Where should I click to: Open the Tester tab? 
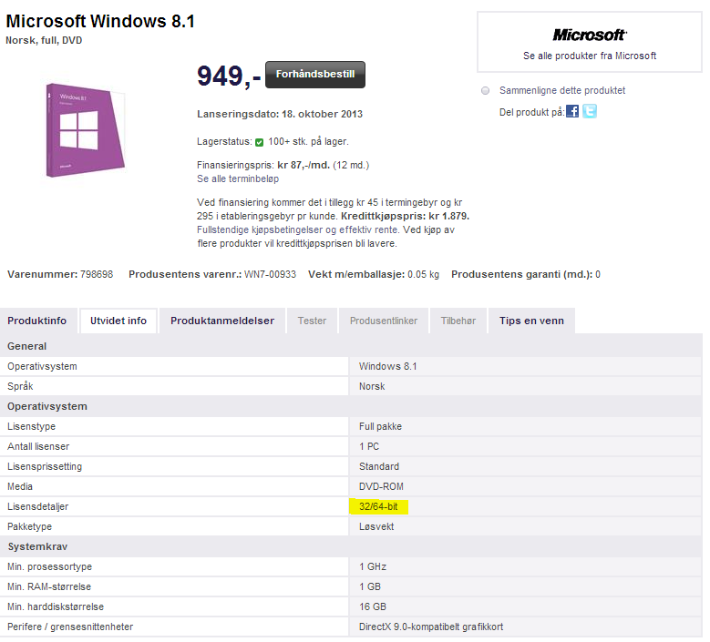coord(312,321)
